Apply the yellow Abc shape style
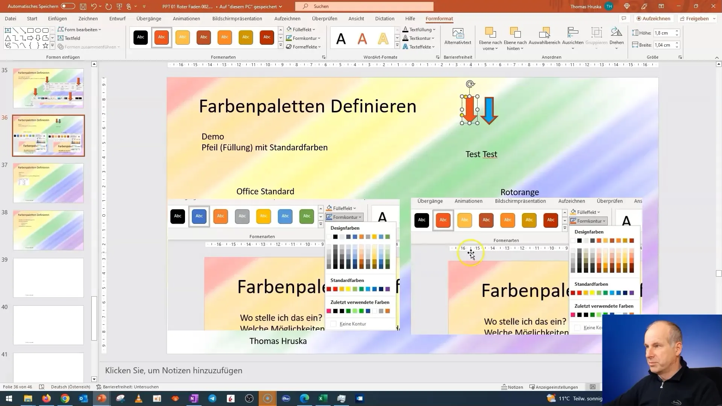The height and width of the screenshot is (406, 722). [183, 37]
